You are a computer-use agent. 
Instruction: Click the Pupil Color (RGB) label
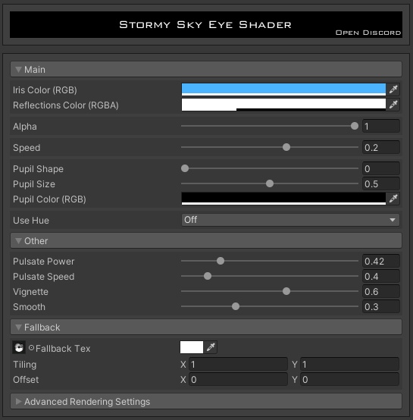[x=49, y=199]
